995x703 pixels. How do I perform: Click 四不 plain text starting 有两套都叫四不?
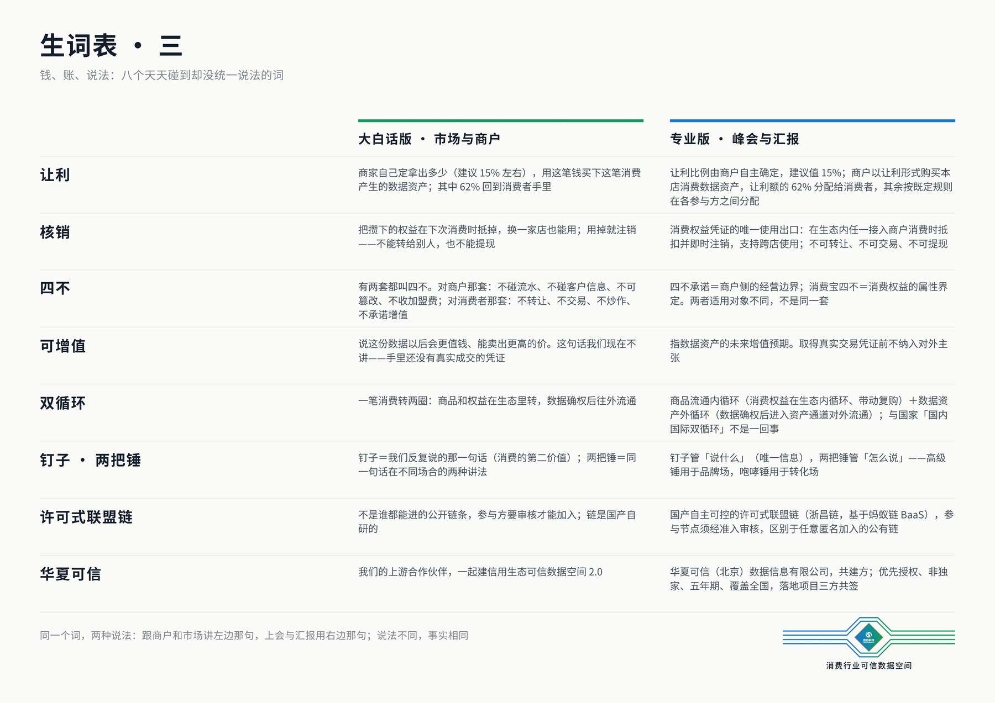click(497, 301)
